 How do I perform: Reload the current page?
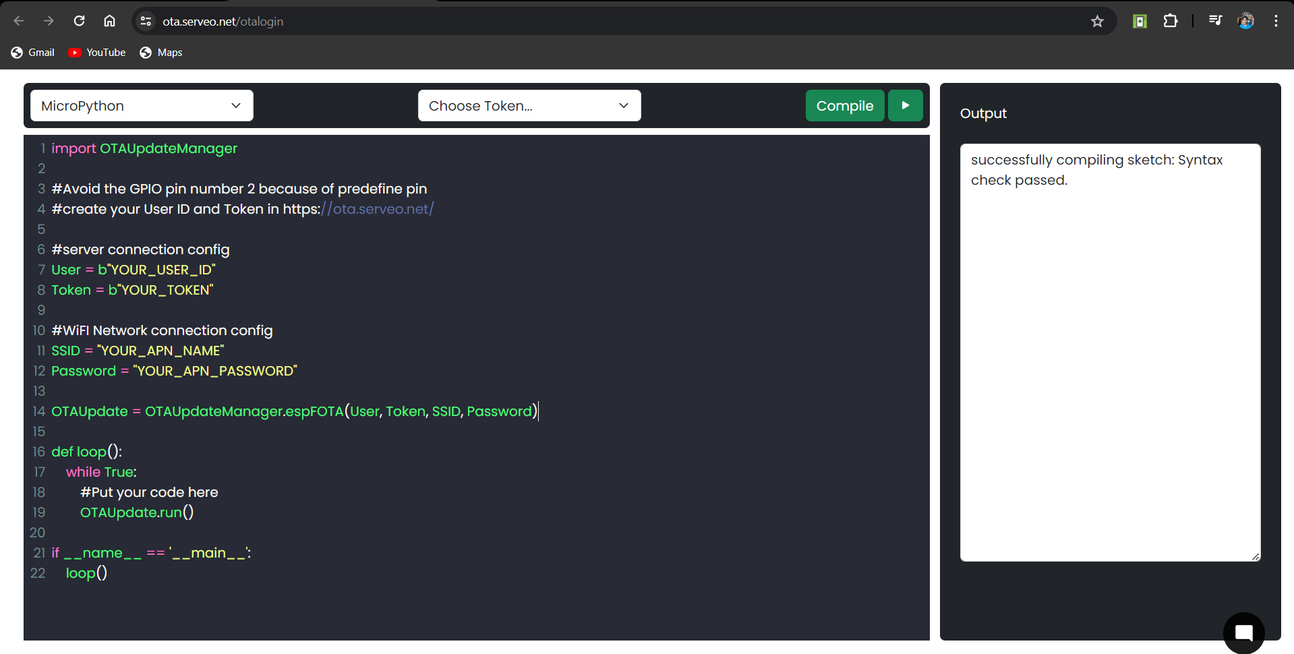tap(79, 21)
